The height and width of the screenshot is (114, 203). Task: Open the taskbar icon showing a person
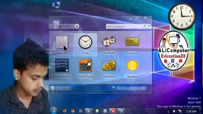[x=89, y=111]
